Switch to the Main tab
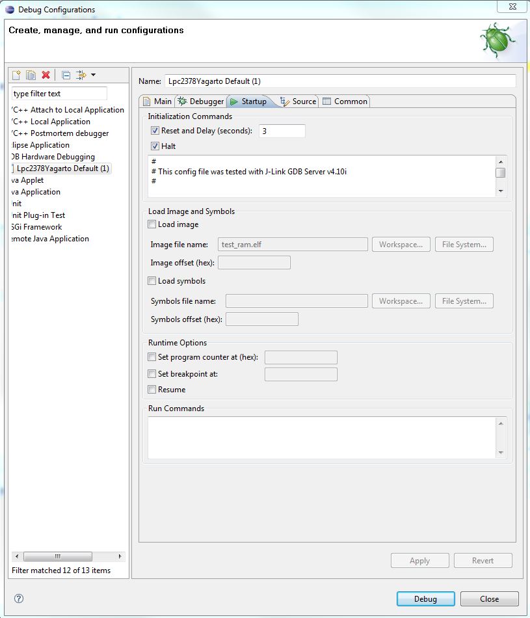 coord(157,101)
